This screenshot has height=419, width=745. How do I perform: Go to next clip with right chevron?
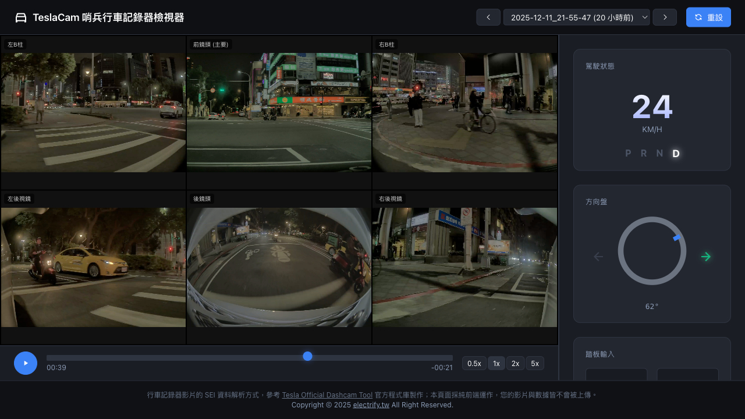[x=665, y=17]
